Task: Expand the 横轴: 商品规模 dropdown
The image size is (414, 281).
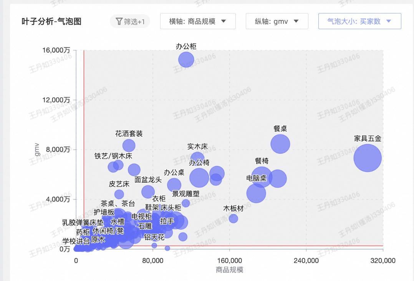Action: coord(197,21)
